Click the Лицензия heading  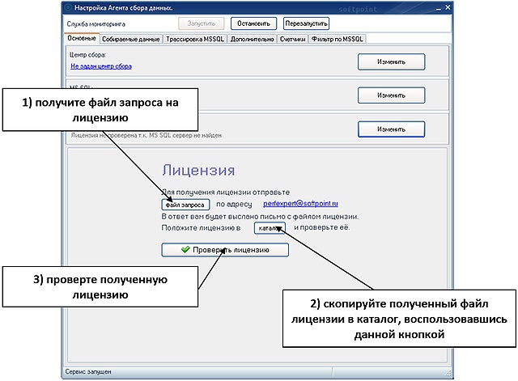point(198,171)
